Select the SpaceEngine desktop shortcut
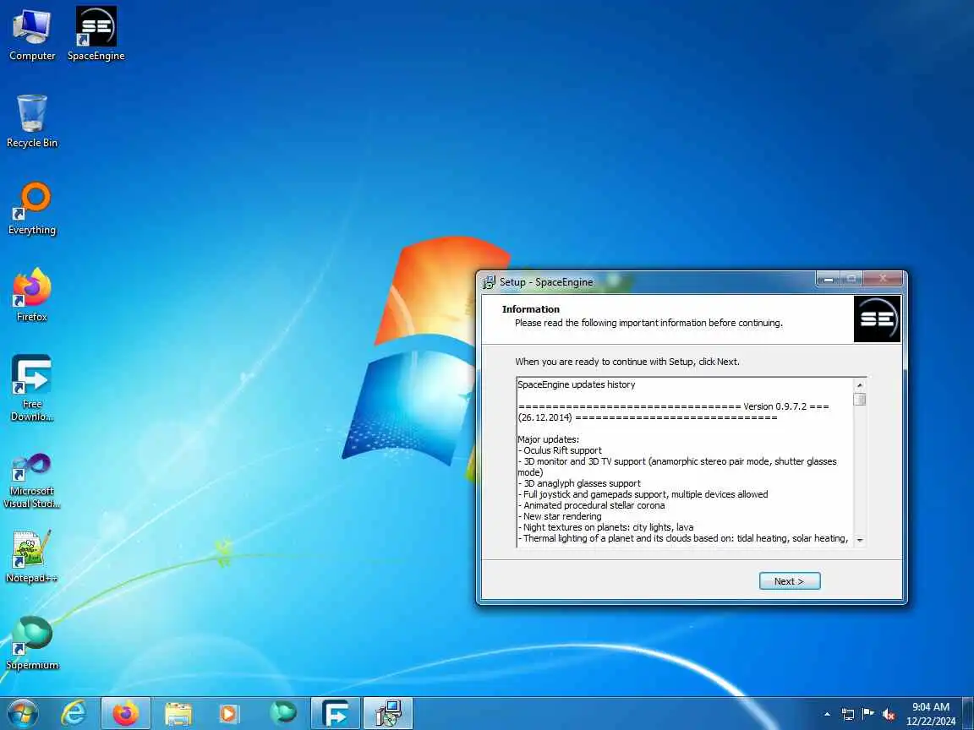 pyautogui.click(x=96, y=35)
